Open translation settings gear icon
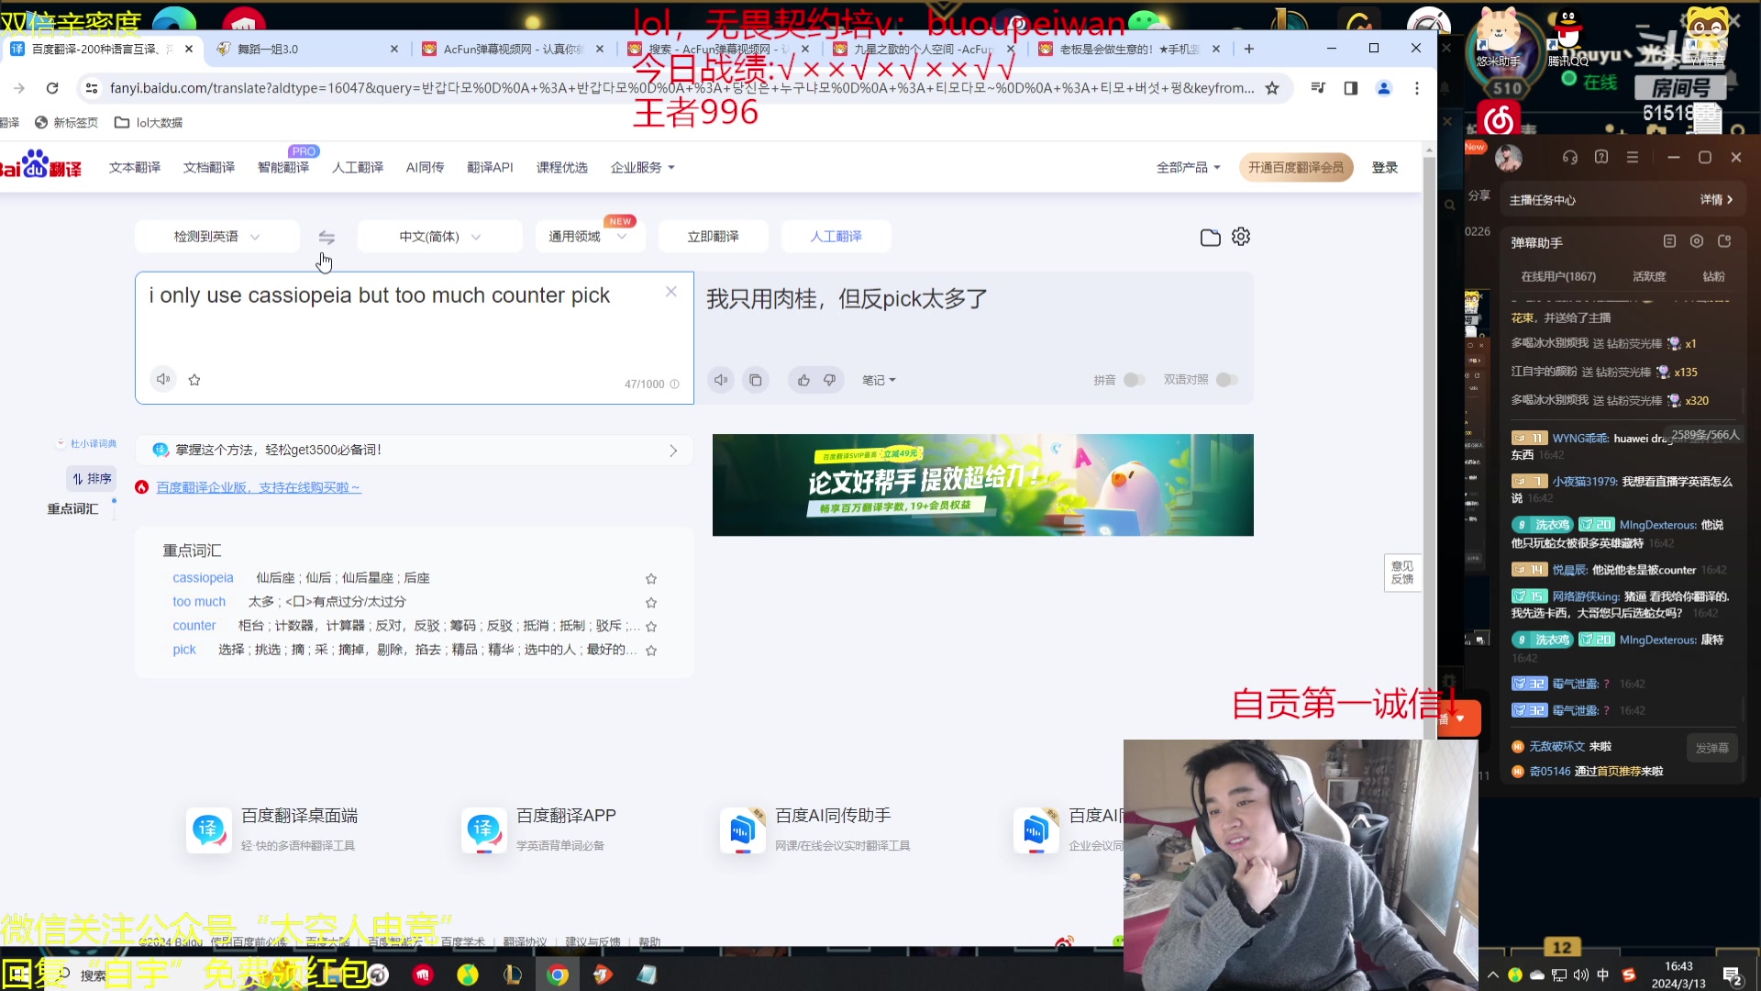This screenshot has height=991, width=1761. (1241, 237)
